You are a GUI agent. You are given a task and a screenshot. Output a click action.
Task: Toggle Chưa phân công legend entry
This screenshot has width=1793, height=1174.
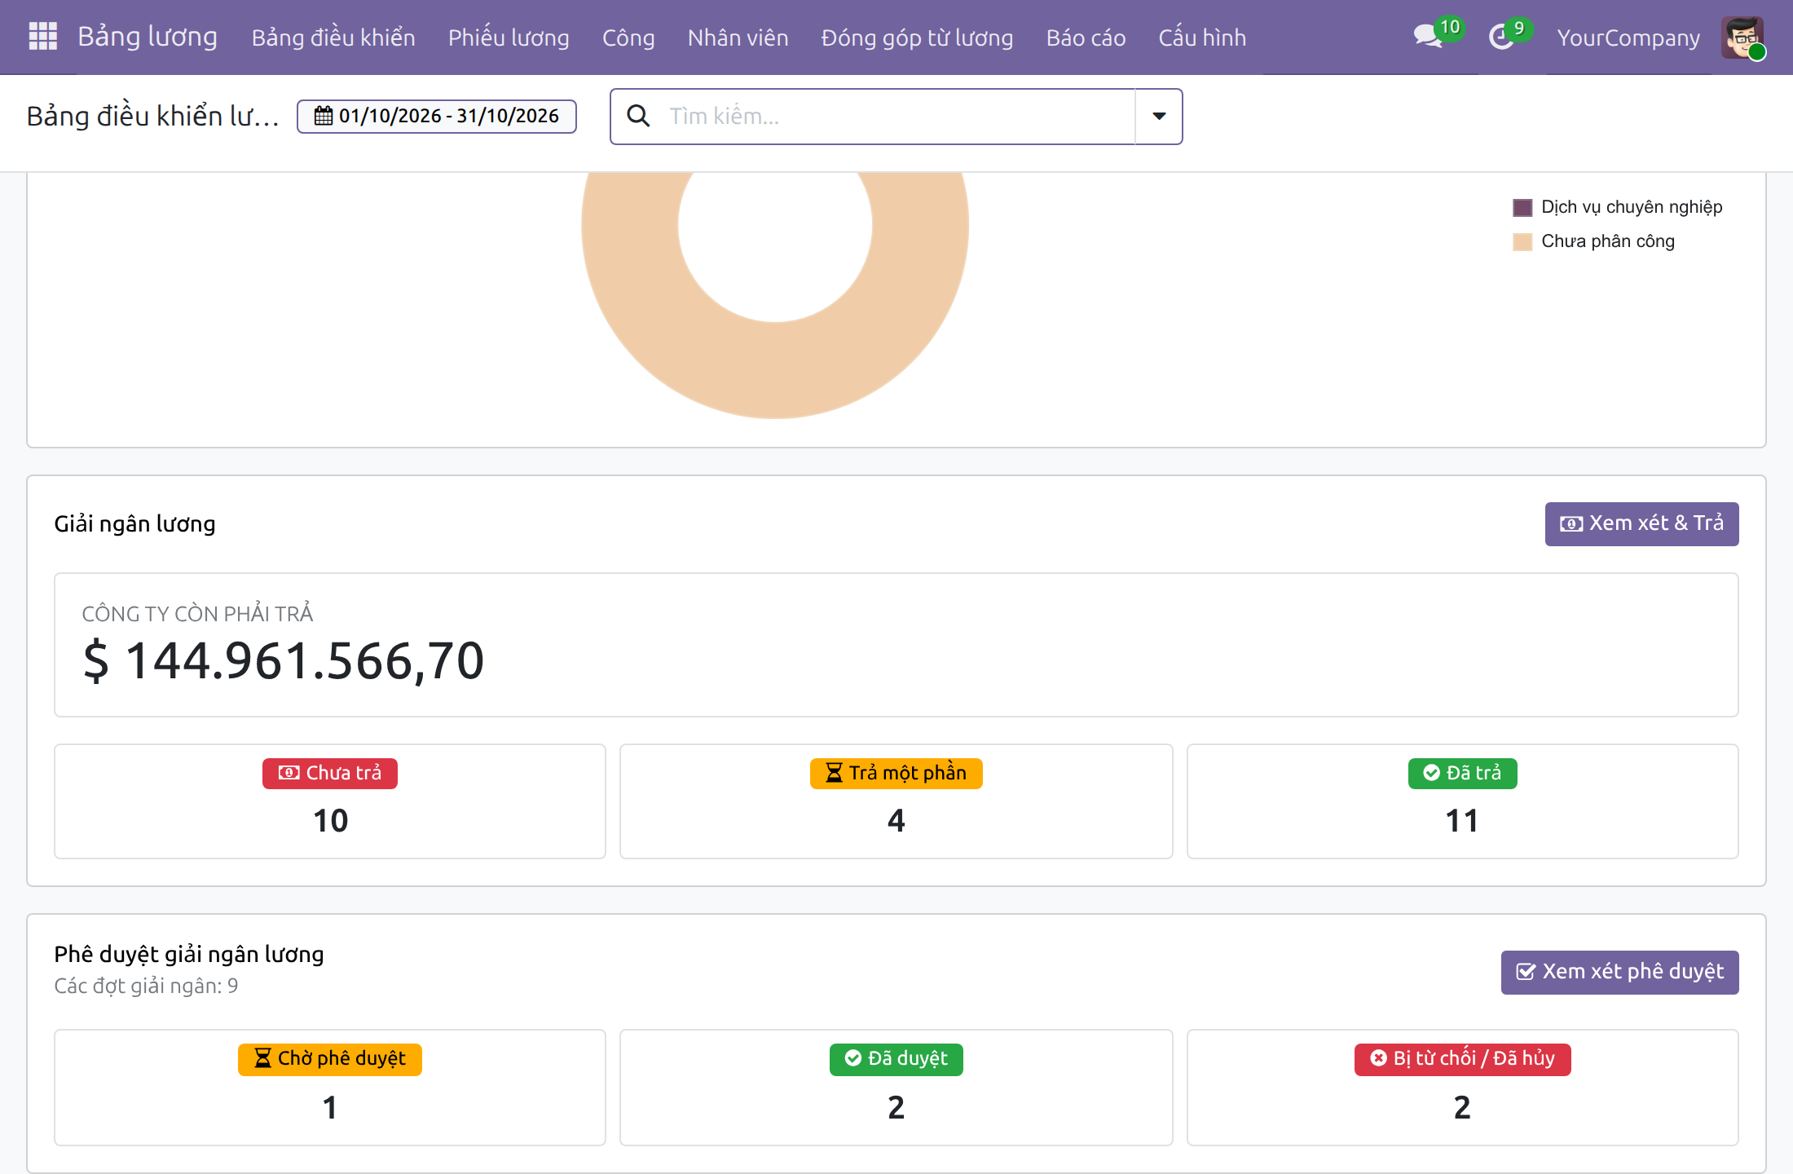[x=1593, y=241]
